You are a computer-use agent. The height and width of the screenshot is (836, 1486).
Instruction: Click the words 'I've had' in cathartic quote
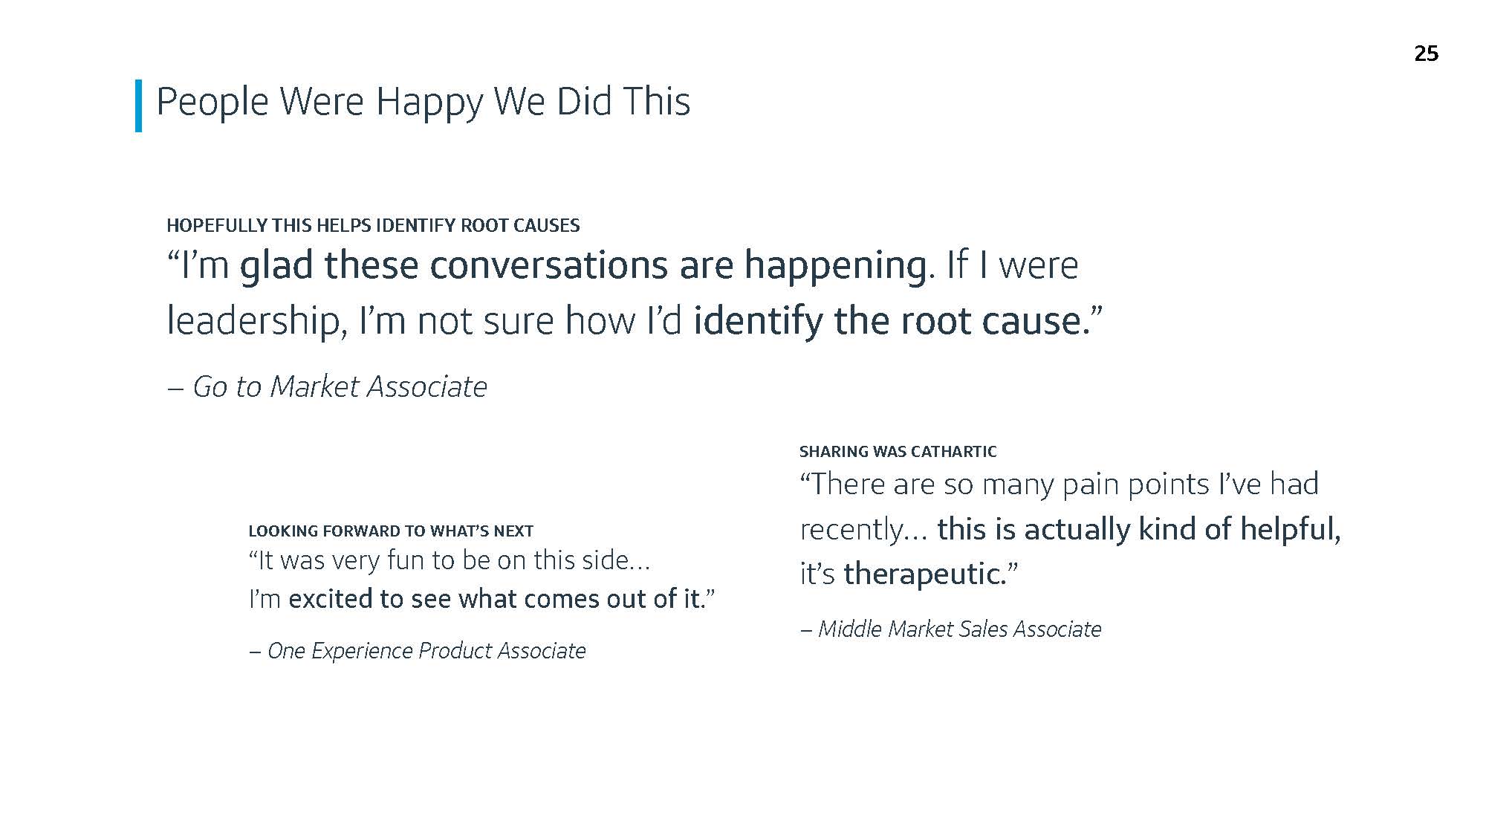tap(1268, 485)
